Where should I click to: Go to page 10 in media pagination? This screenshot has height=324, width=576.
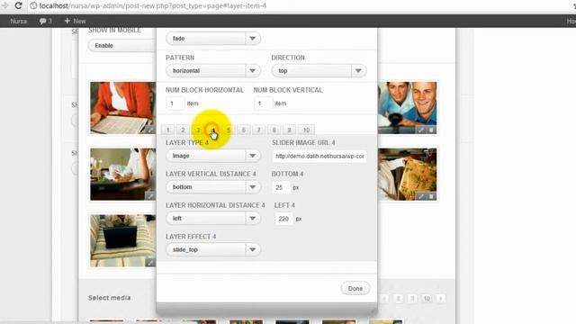(427, 298)
